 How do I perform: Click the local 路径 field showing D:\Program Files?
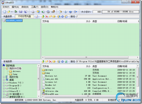108,61
